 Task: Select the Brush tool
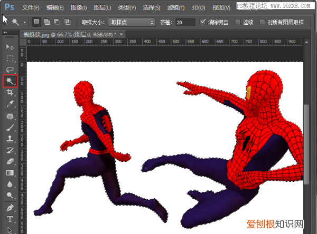click(10, 128)
